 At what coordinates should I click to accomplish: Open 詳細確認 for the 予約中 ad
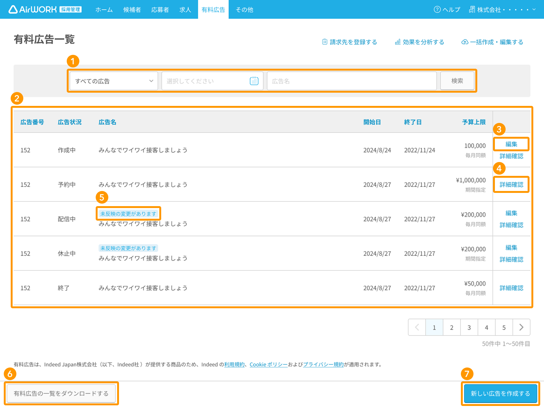click(511, 185)
